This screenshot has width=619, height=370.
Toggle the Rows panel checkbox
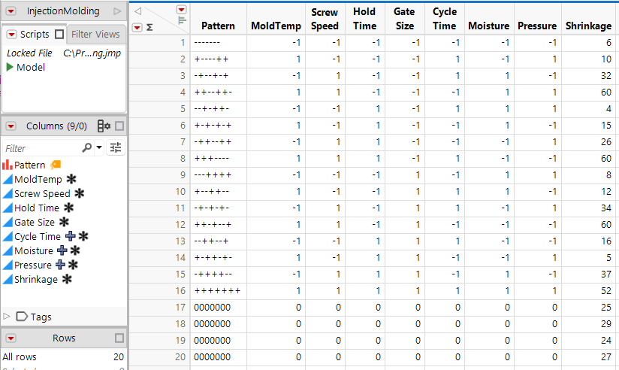pyautogui.click(x=119, y=338)
